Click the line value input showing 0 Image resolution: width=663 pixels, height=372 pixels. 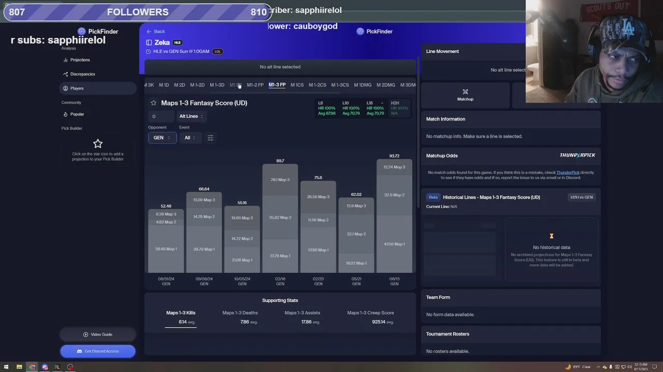(x=161, y=116)
